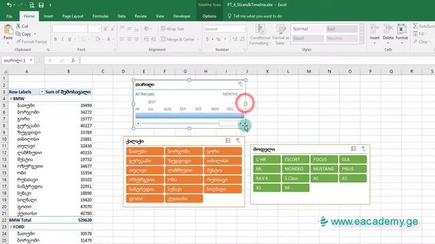Clear the filter on the მოდელი slicer
The width and height of the screenshot is (435, 244).
pyautogui.click(x=364, y=149)
